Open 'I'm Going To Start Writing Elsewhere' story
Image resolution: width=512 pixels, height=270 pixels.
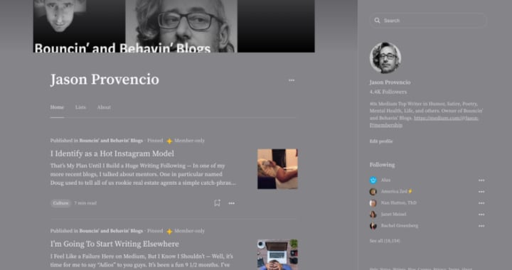coord(114,244)
